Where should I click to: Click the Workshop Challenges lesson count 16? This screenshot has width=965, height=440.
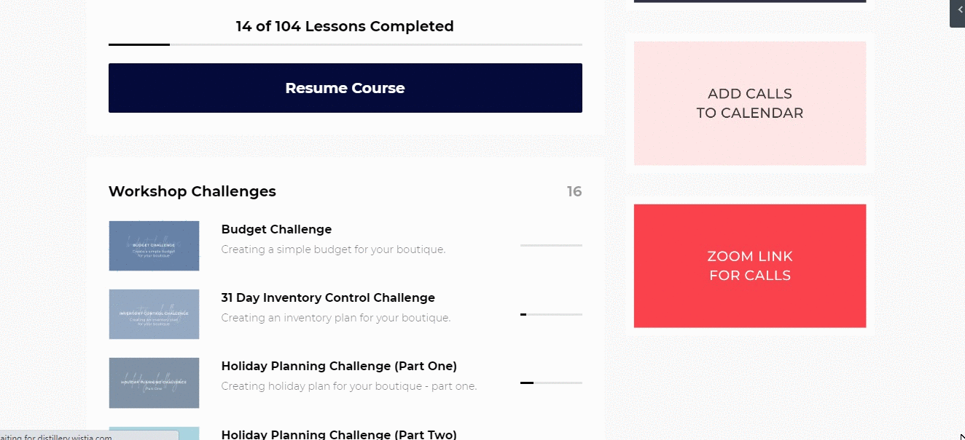tap(574, 192)
